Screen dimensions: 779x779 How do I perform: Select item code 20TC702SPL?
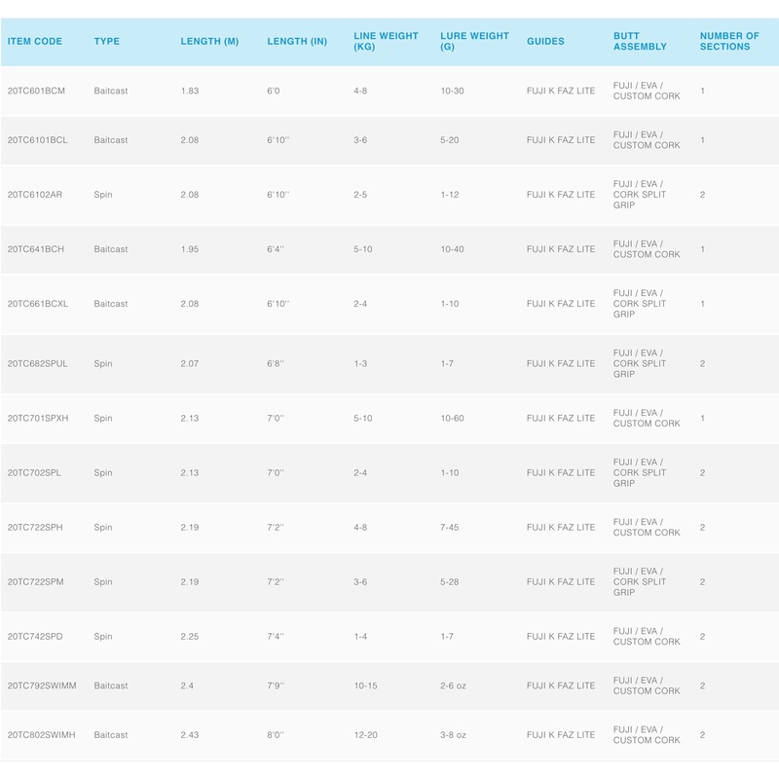(x=35, y=473)
